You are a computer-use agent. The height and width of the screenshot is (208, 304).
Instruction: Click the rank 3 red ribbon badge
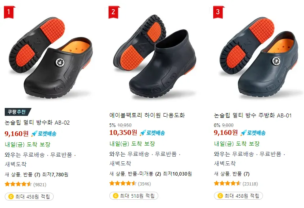click(x=218, y=12)
